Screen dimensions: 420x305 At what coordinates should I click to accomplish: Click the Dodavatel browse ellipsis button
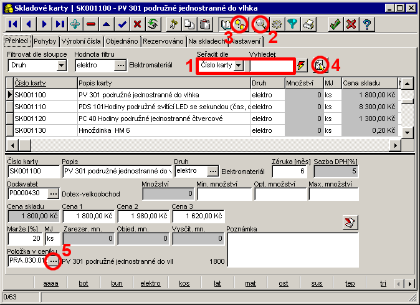tap(54, 193)
